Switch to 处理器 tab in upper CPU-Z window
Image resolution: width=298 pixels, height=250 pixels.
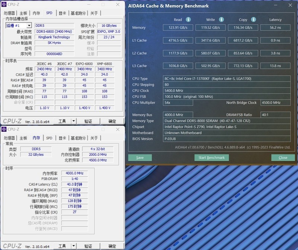(x=9, y=13)
